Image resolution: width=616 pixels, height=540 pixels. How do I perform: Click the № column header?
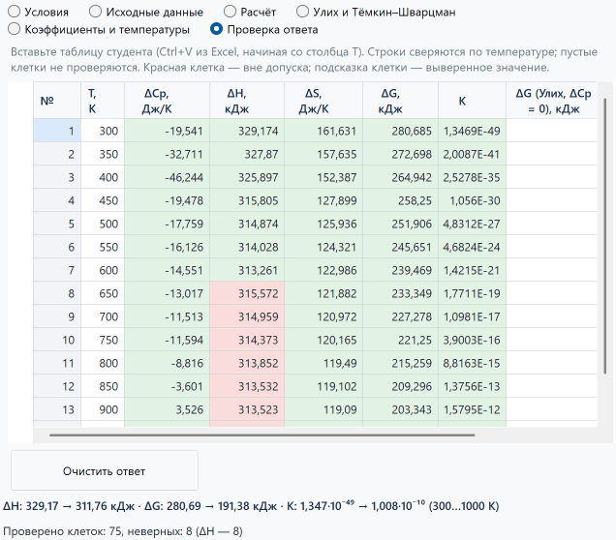coord(57,101)
